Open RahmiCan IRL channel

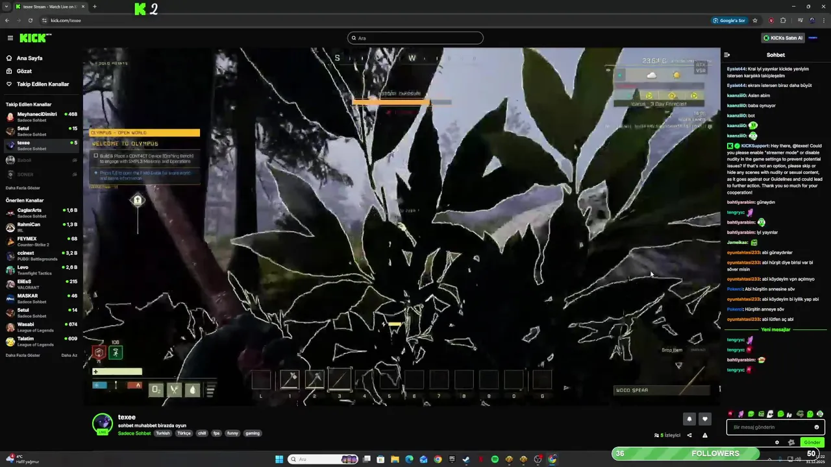tap(42, 227)
